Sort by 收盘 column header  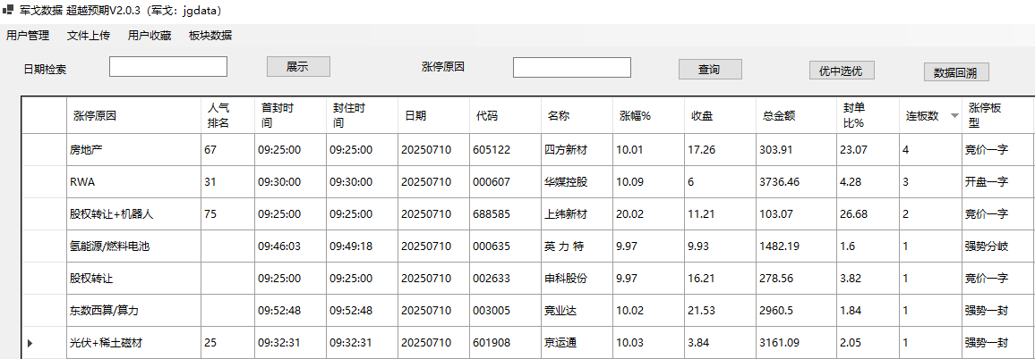(720, 115)
